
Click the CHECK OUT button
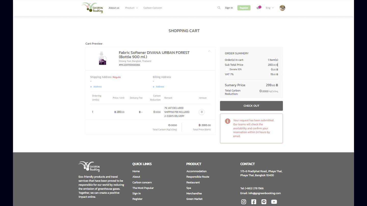pyautogui.click(x=251, y=106)
